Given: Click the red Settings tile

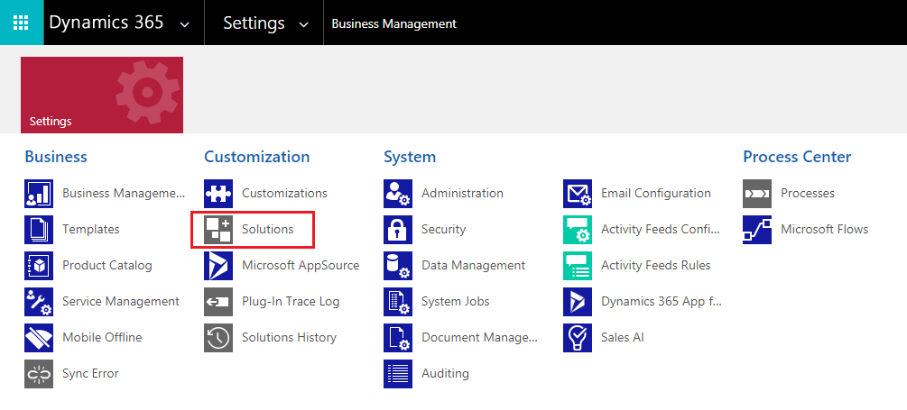Looking at the screenshot, I should click(102, 95).
